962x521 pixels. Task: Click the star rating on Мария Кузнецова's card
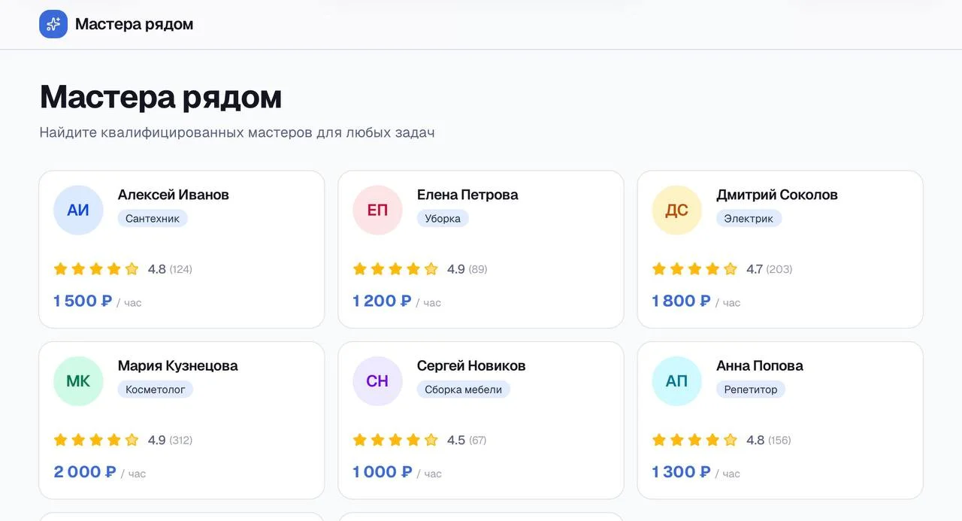pos(96,440)
